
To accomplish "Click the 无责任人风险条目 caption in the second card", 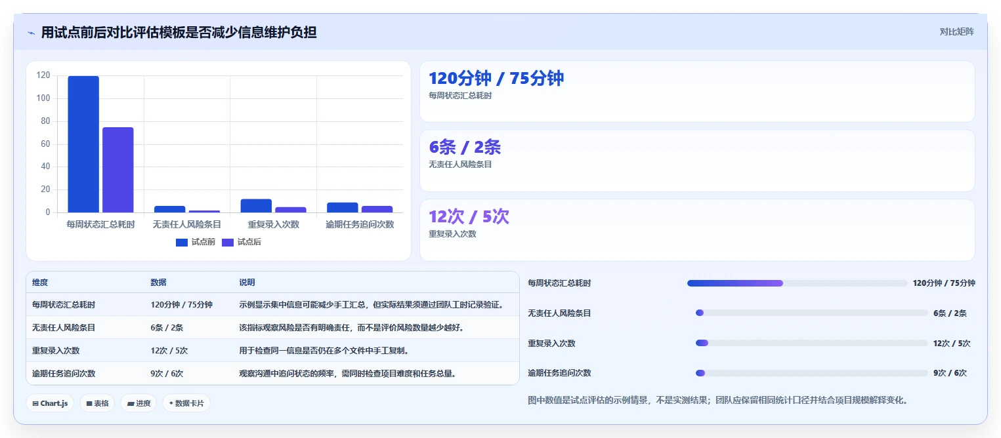I will (x=460, y=165).
